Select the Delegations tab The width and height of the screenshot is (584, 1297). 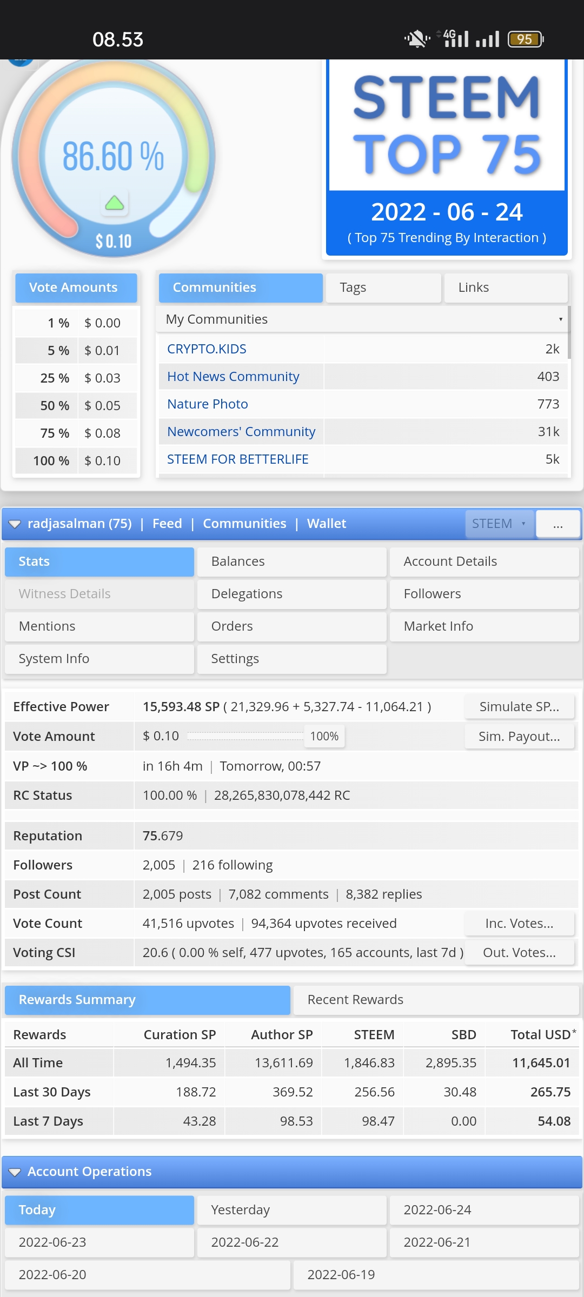point(292,594)
